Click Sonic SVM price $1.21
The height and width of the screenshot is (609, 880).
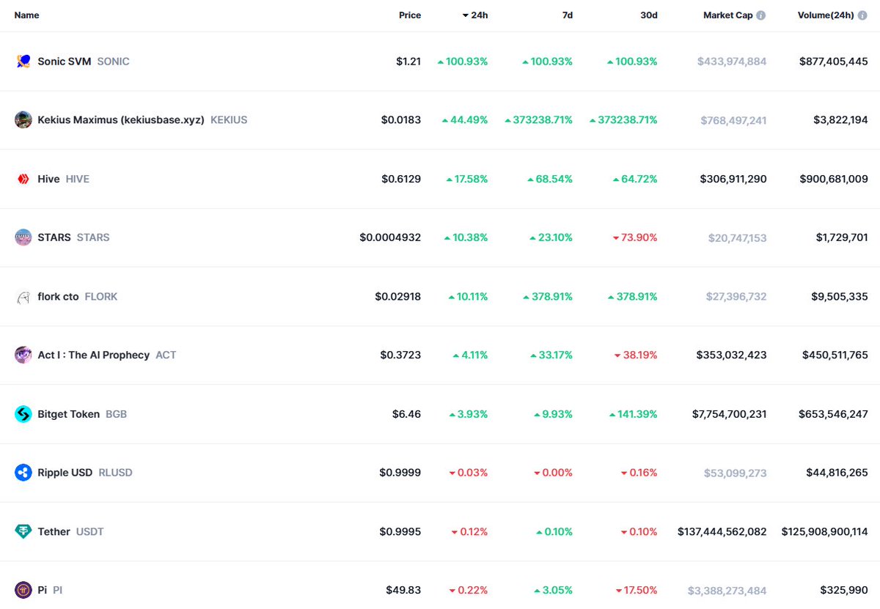(408, 62)
